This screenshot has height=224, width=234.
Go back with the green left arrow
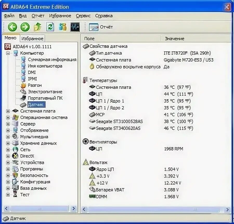tap(12, 27)
